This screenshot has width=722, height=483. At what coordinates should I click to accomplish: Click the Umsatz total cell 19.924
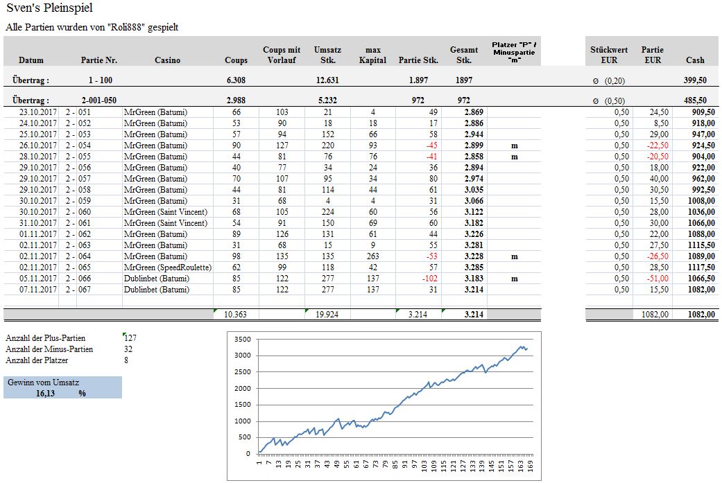pyautogui.click(x=327, y=315)
